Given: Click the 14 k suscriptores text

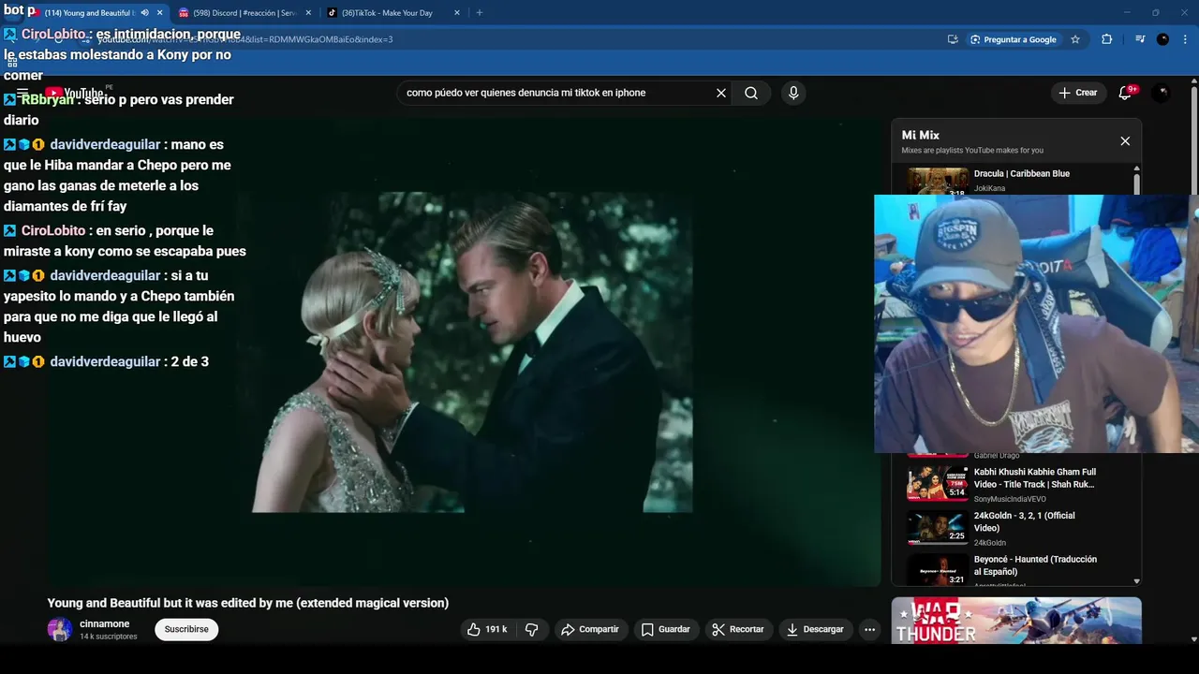Looking at the screenshot, I should click(x=109, y=637).
